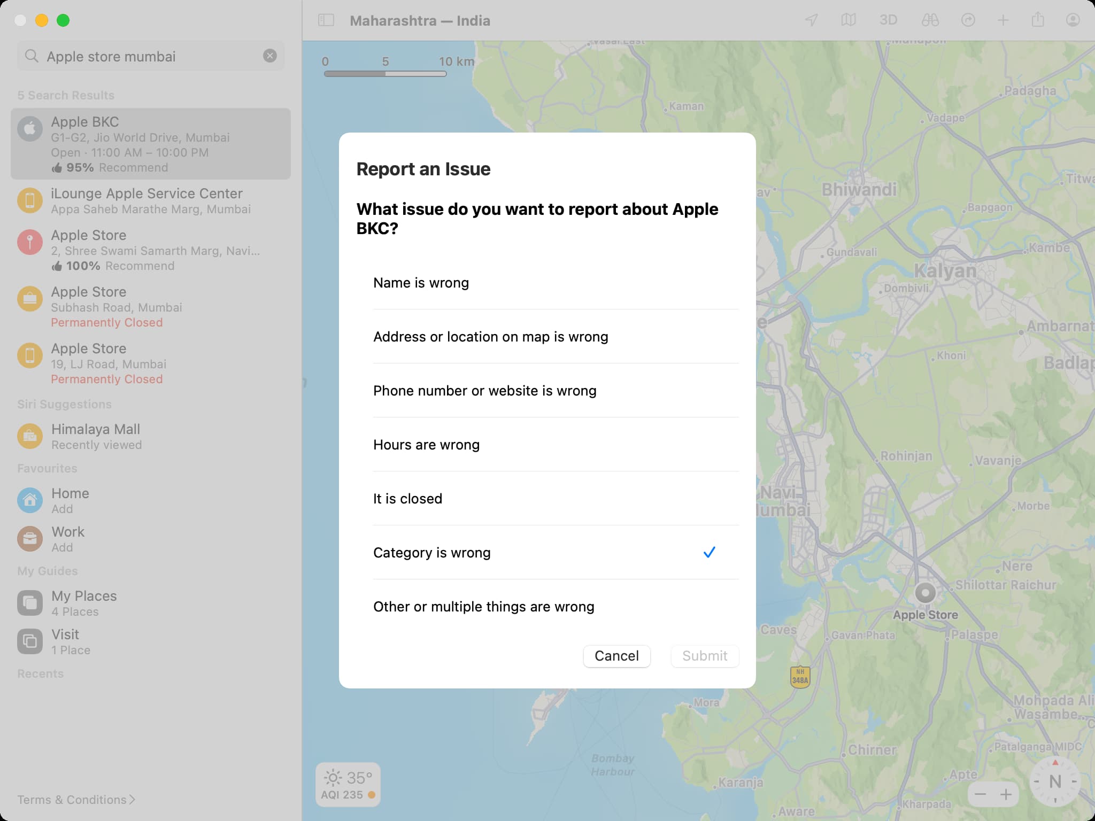1095x821 pixels.
Task: Click the Submit button
Action: point(705,656)
